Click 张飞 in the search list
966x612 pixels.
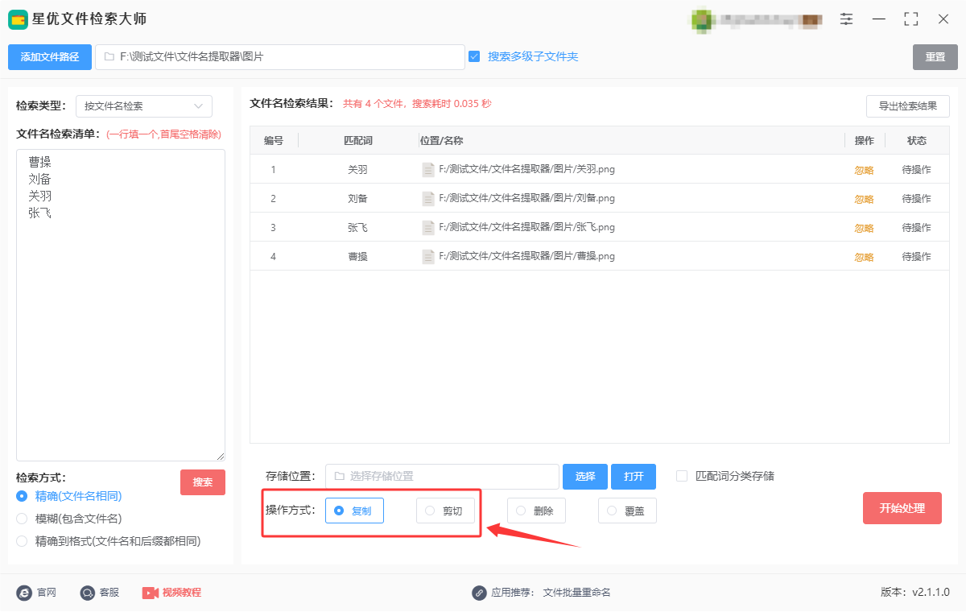coord(39,213)
